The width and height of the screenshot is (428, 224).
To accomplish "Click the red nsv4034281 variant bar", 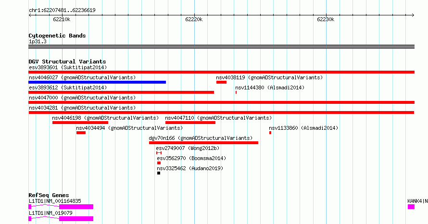I will pos(221,112).
